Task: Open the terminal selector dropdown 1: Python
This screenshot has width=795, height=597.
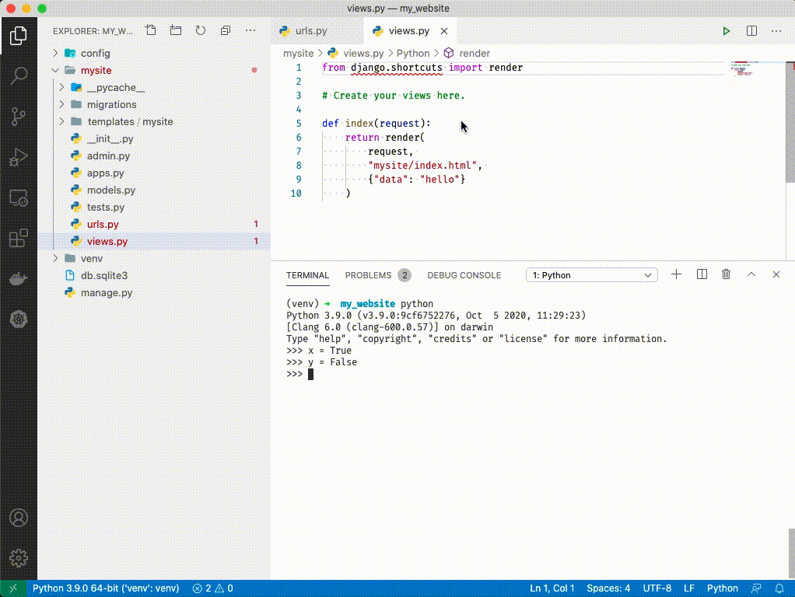Action: click(x=591, y=275)
